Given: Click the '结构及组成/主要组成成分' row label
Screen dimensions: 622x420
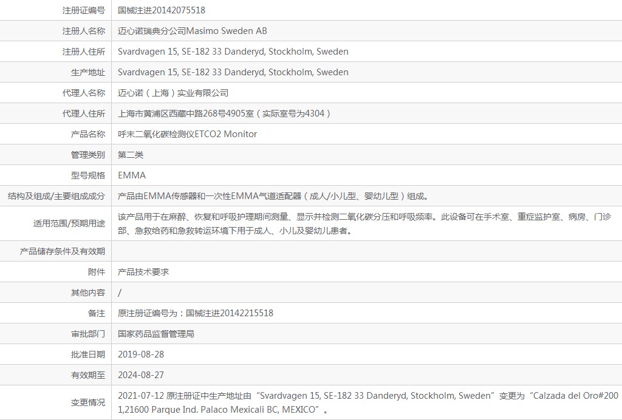Looking at the screenshot, I should (56, 195).
